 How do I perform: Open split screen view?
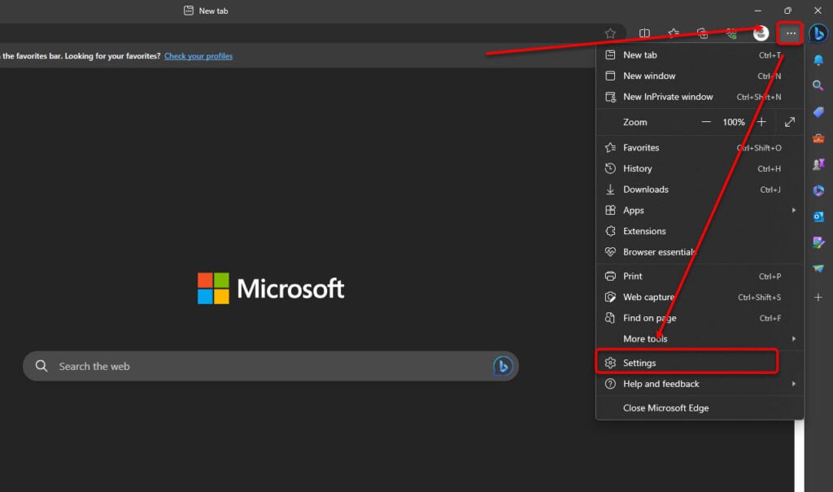[644, 33]
